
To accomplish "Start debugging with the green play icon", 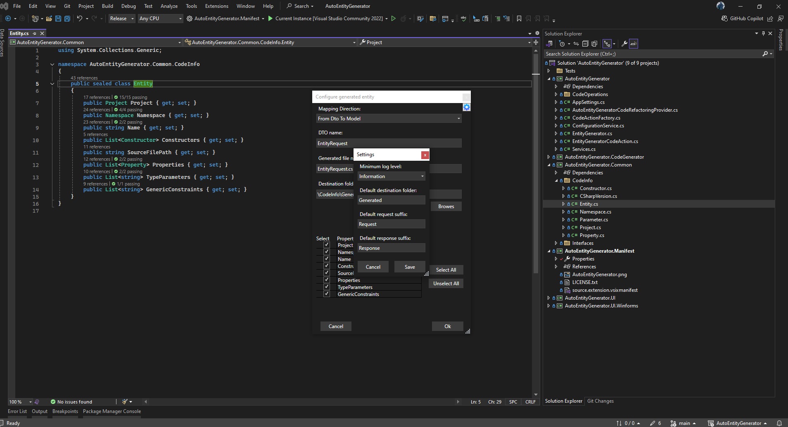I will pos(271,19).
